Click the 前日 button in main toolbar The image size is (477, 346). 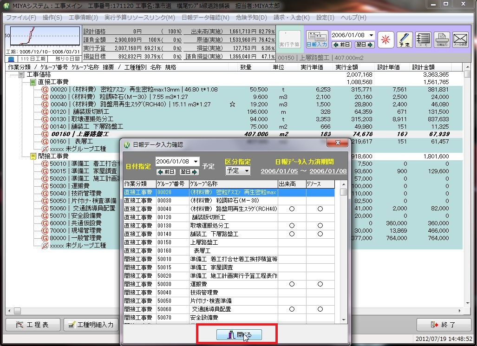342,45
